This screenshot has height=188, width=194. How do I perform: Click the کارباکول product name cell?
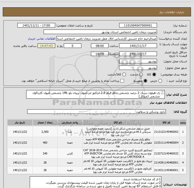pos(118,170)
